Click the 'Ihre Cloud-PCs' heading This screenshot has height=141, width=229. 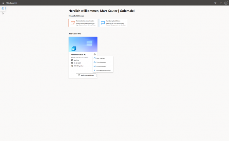[75, 34]
